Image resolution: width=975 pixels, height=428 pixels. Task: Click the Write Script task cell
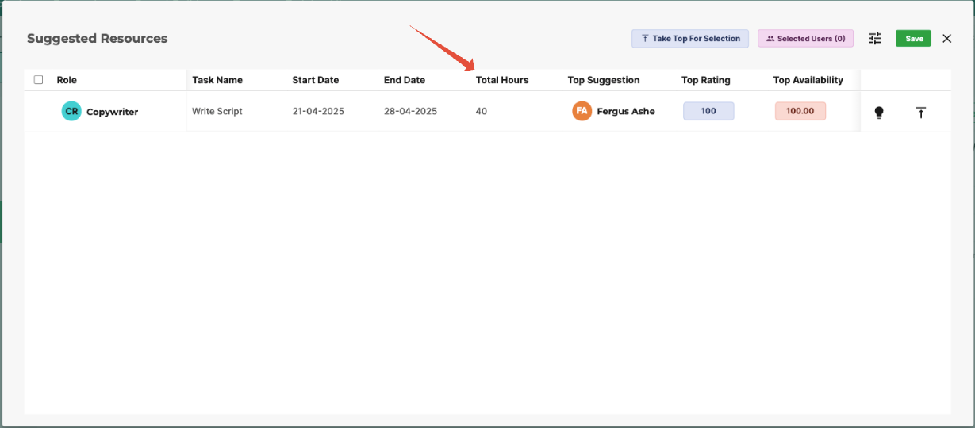tap(217, 112)
